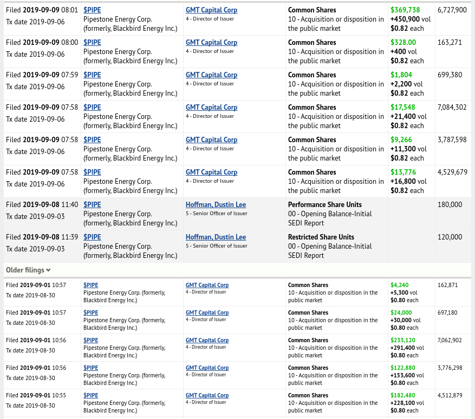475x419 pixels.
Task: Open $PIPE link in the $13,776 row
Action: (92, 172)
